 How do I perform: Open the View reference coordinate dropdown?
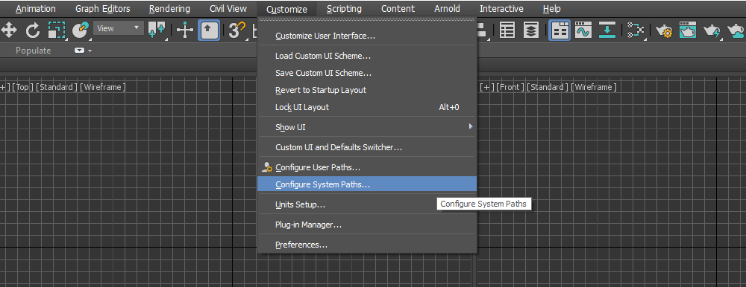[119, 28]
